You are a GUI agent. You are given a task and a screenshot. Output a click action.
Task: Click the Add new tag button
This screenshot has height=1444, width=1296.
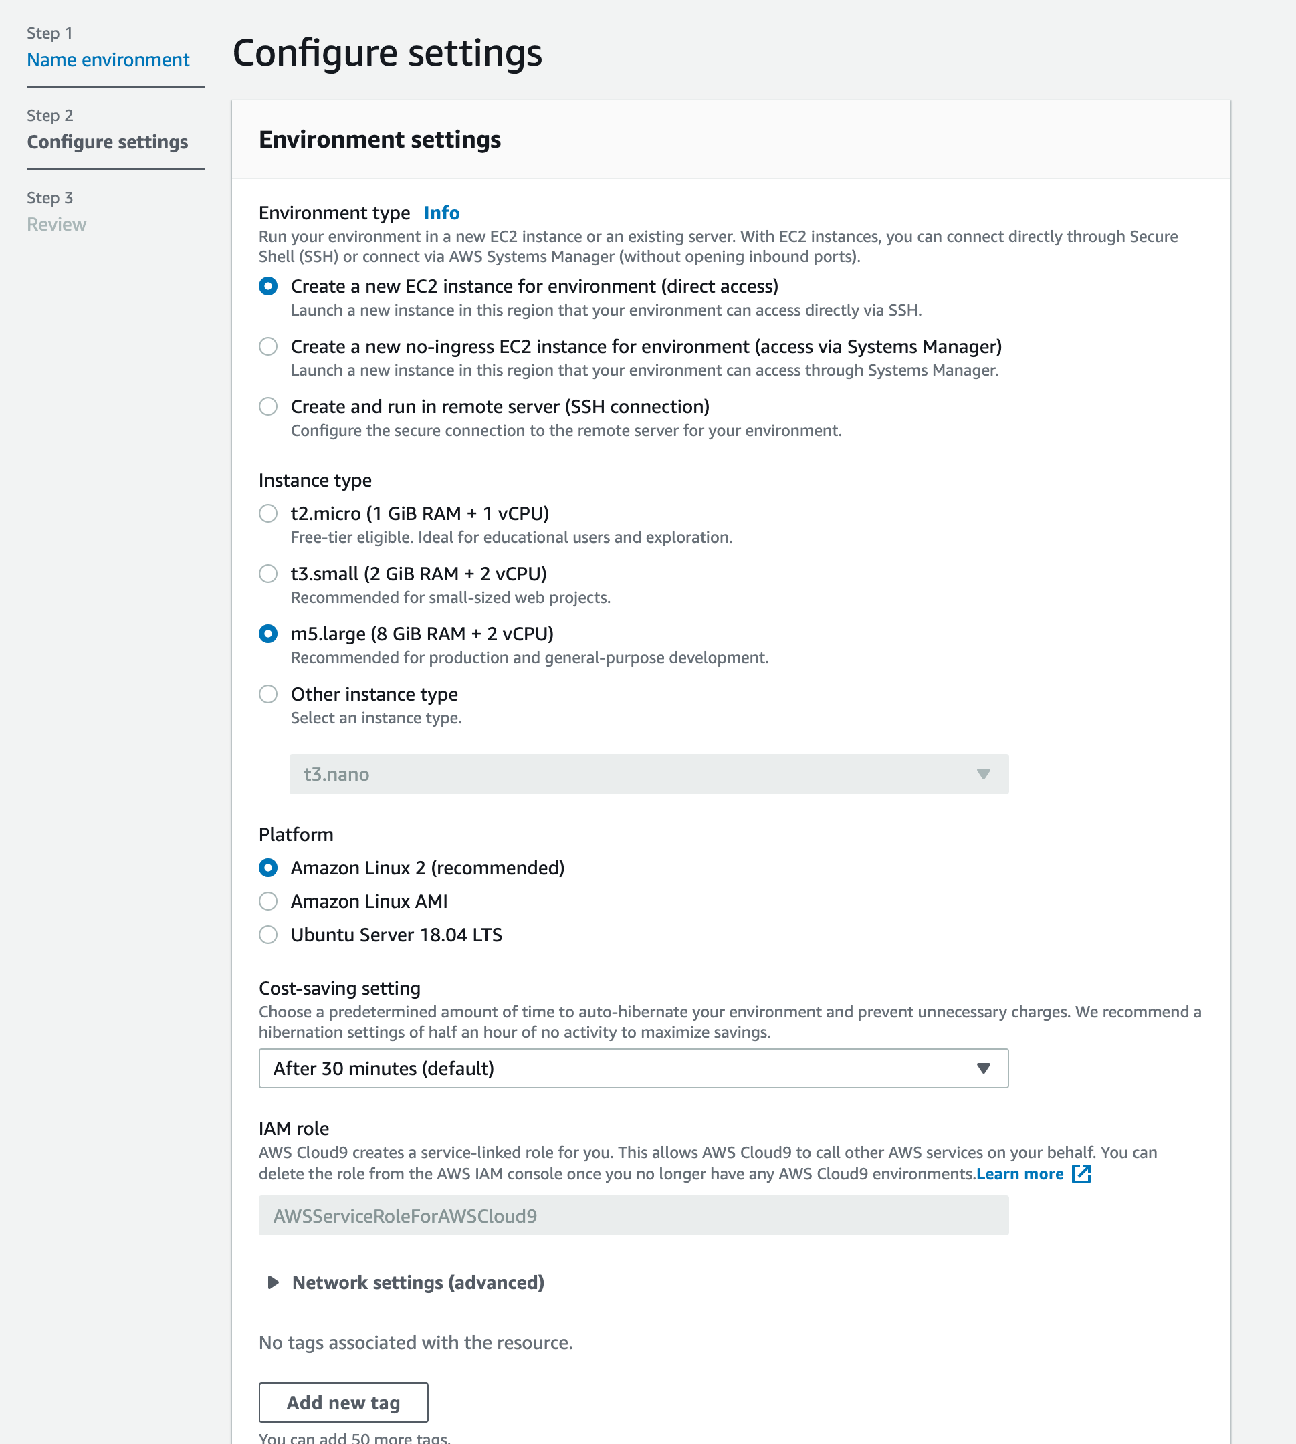[x=343, y=1402]
